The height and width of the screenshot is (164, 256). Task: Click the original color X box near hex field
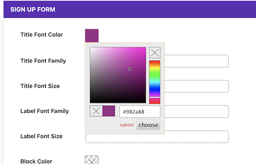96,111
